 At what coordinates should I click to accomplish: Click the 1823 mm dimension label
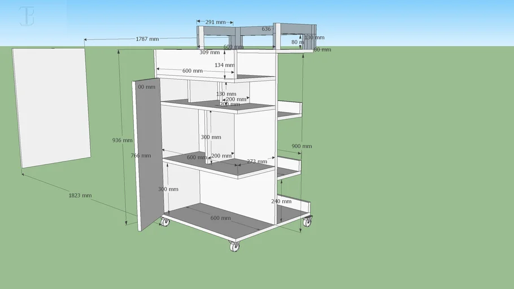tap(80, 195)
